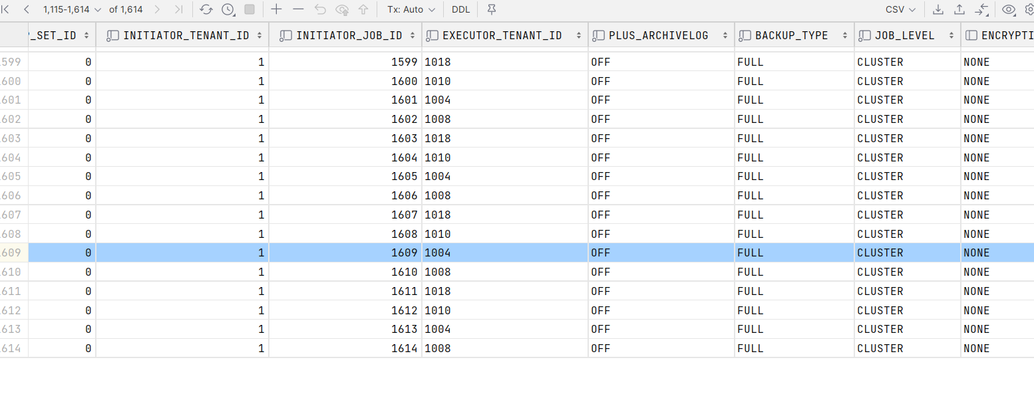Click the Reload Page refresh icon
Viewport: 1034px width, 398px height.
206,9
